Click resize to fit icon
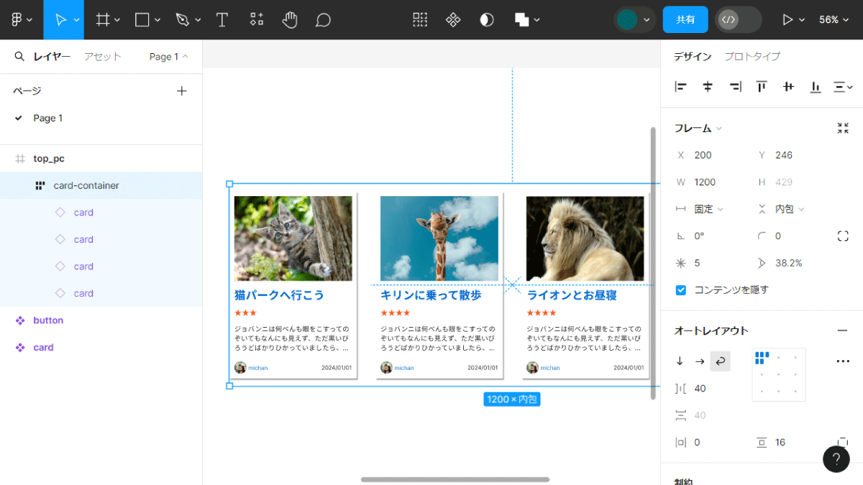 [x=843, y=128]
